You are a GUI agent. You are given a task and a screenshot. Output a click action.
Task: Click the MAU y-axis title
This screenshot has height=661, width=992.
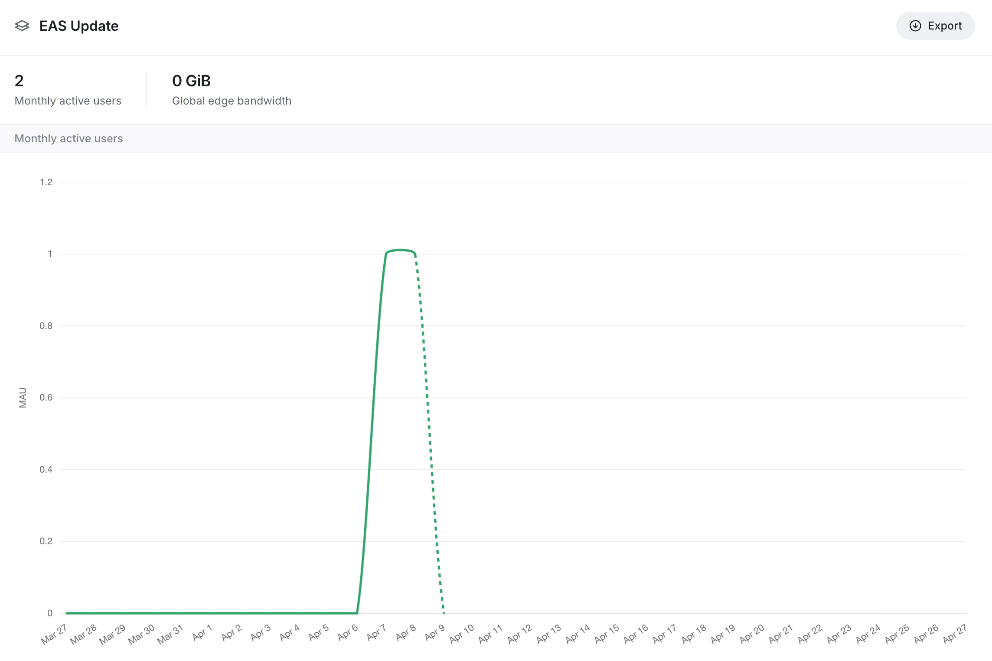click(23, 397)
